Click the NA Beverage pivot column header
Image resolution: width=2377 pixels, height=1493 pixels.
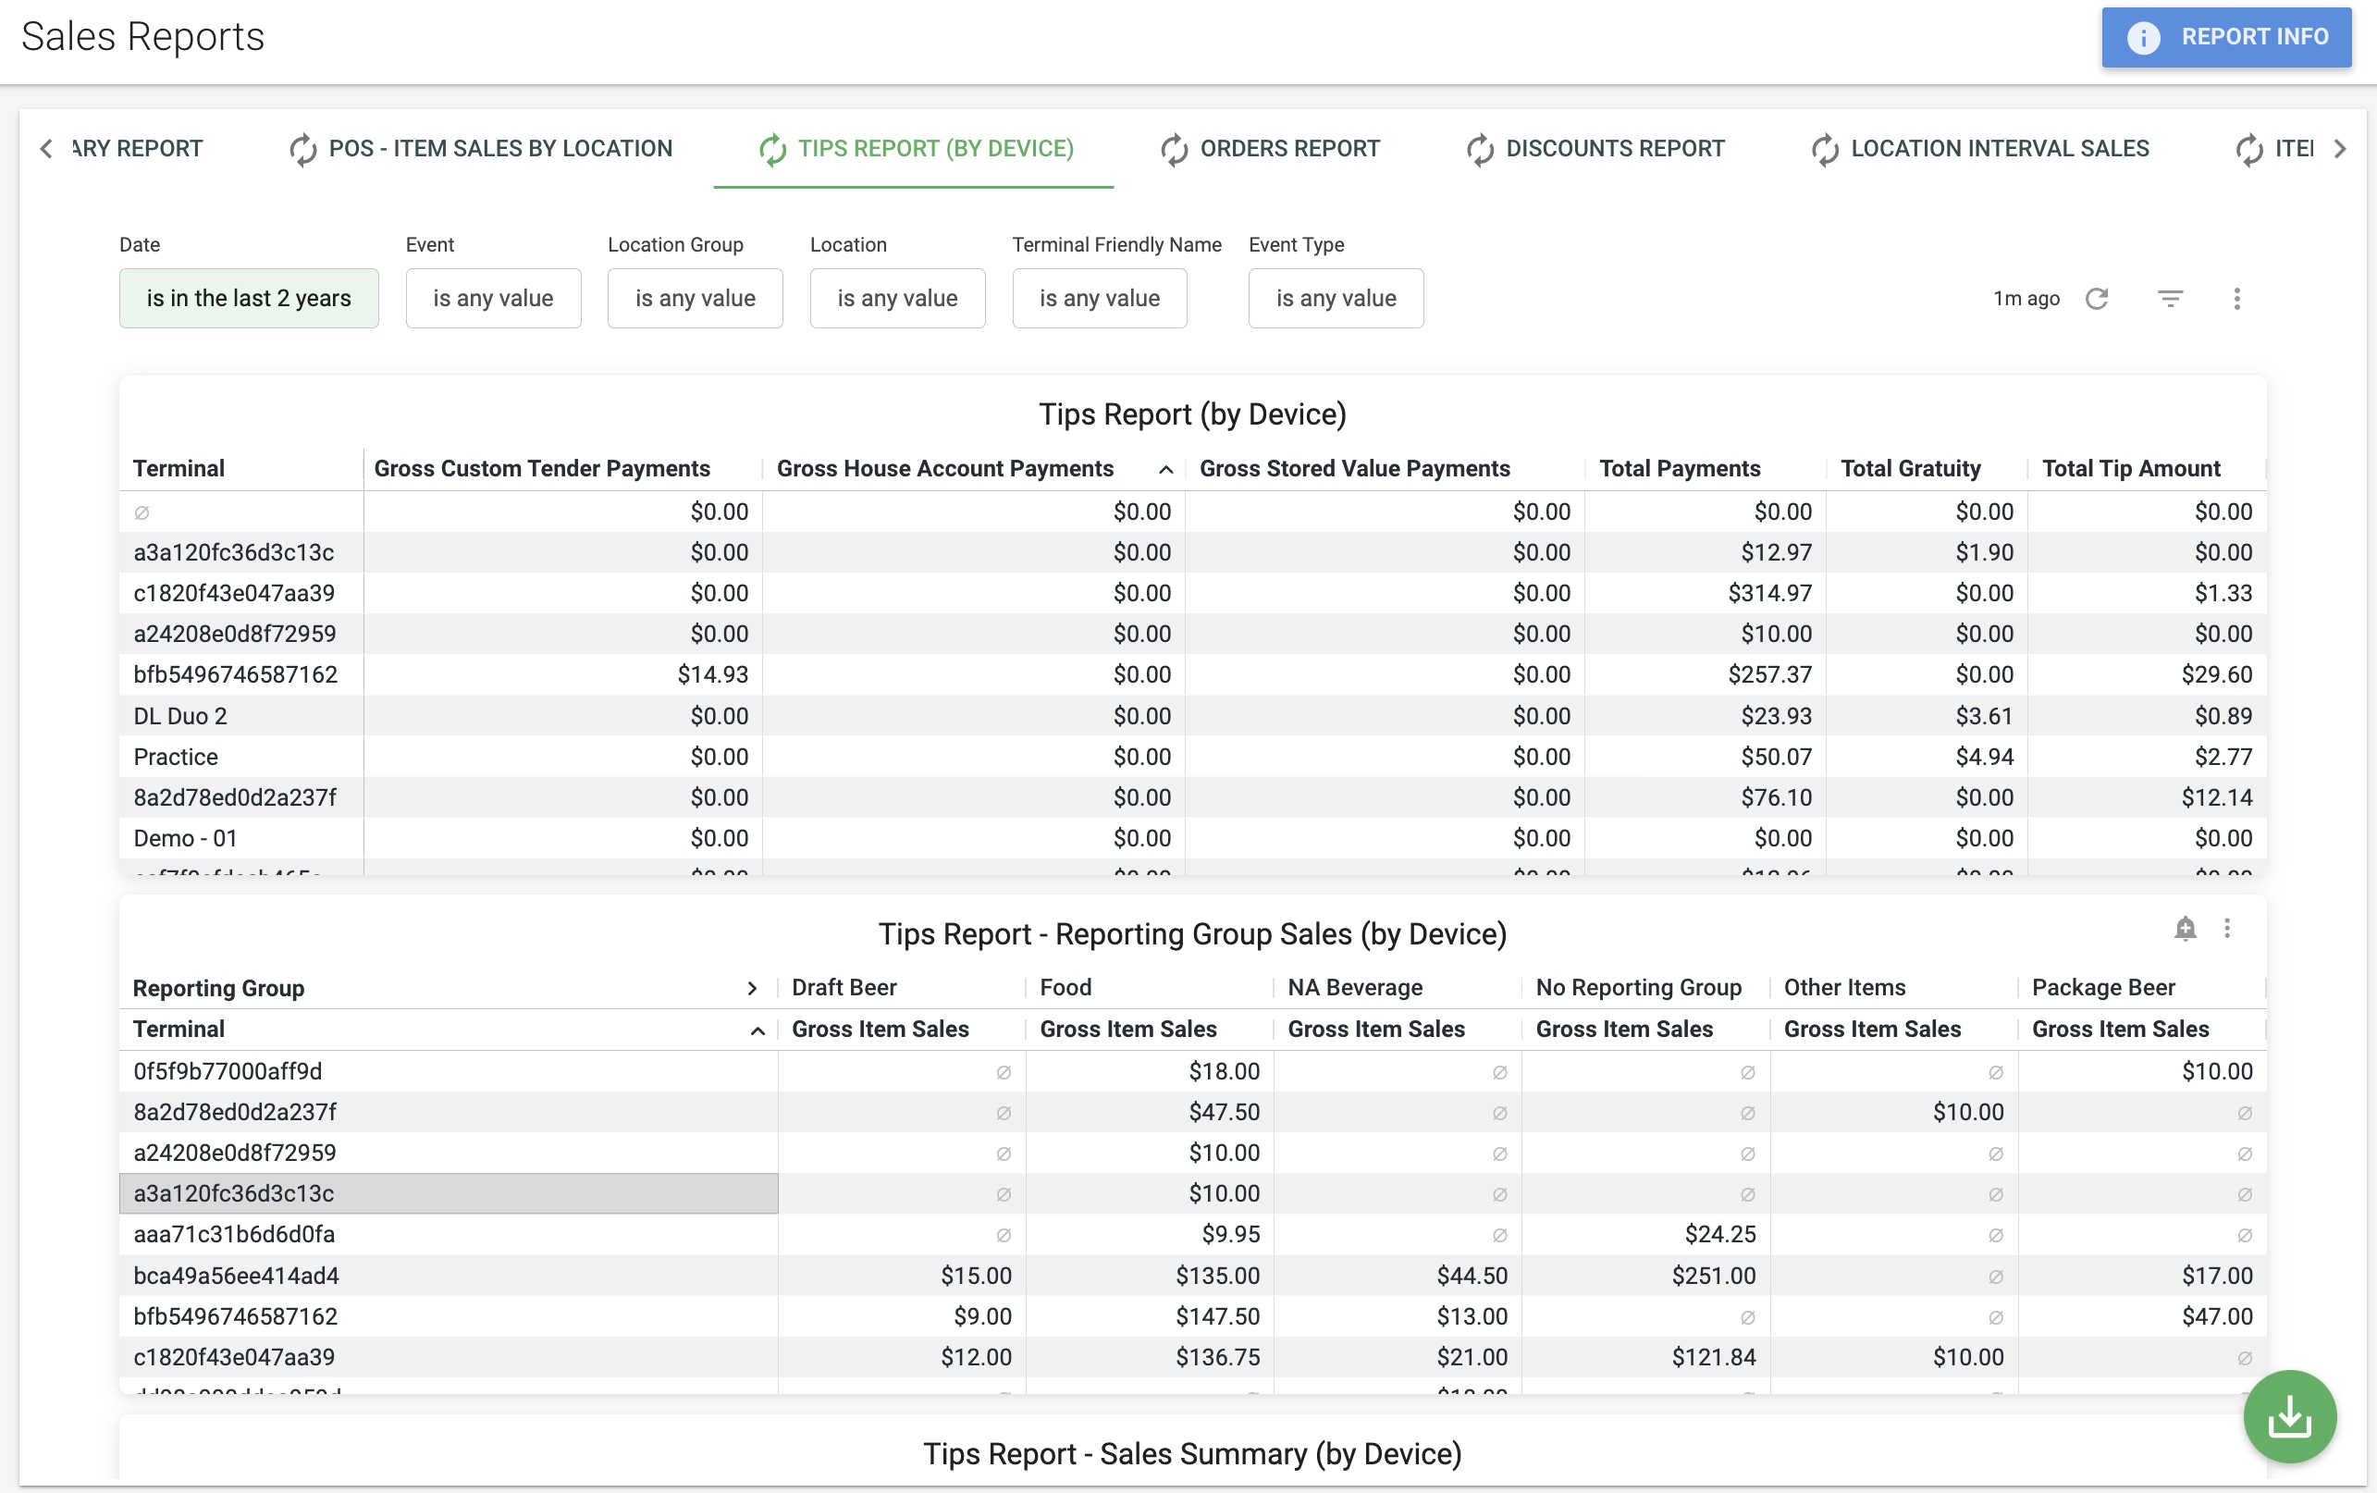(1355, 987)
